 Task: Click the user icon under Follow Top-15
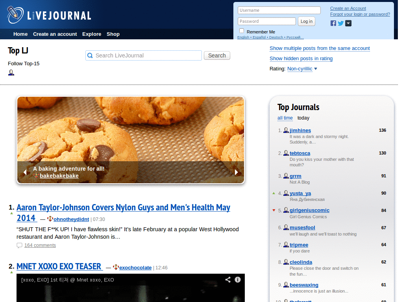pos(11,73)
